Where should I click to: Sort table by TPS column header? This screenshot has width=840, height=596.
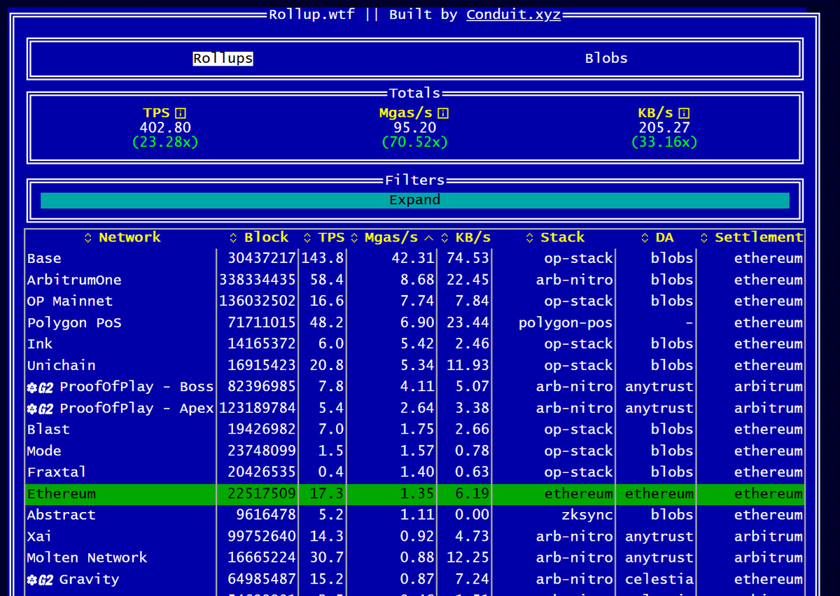323,238
